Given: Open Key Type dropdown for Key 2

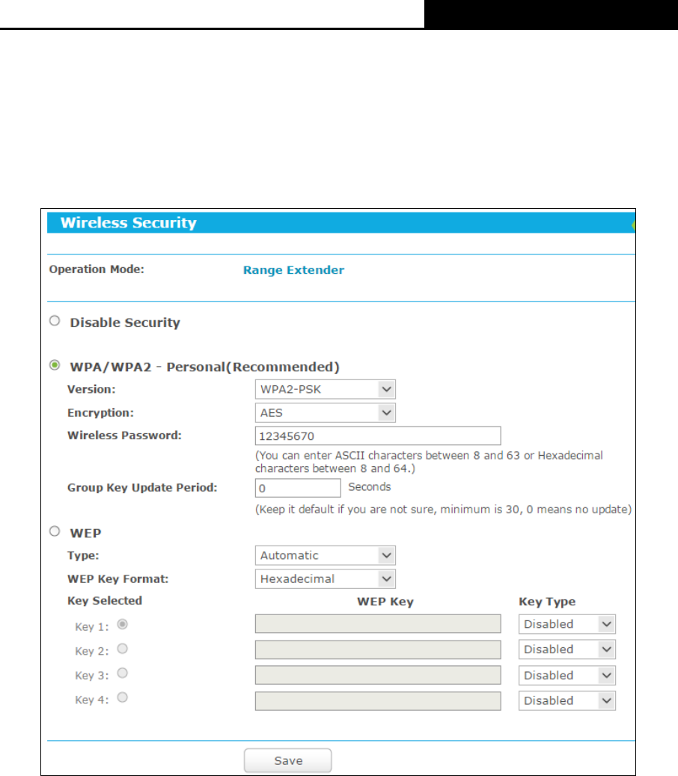Looking at the screenshot, I should 567,650.
